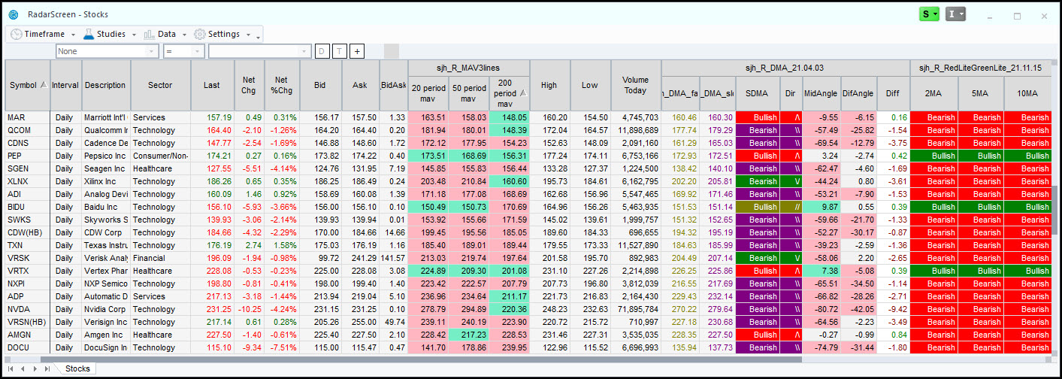Click the -9.42 Diff cell for NVDA

(893, 309)
